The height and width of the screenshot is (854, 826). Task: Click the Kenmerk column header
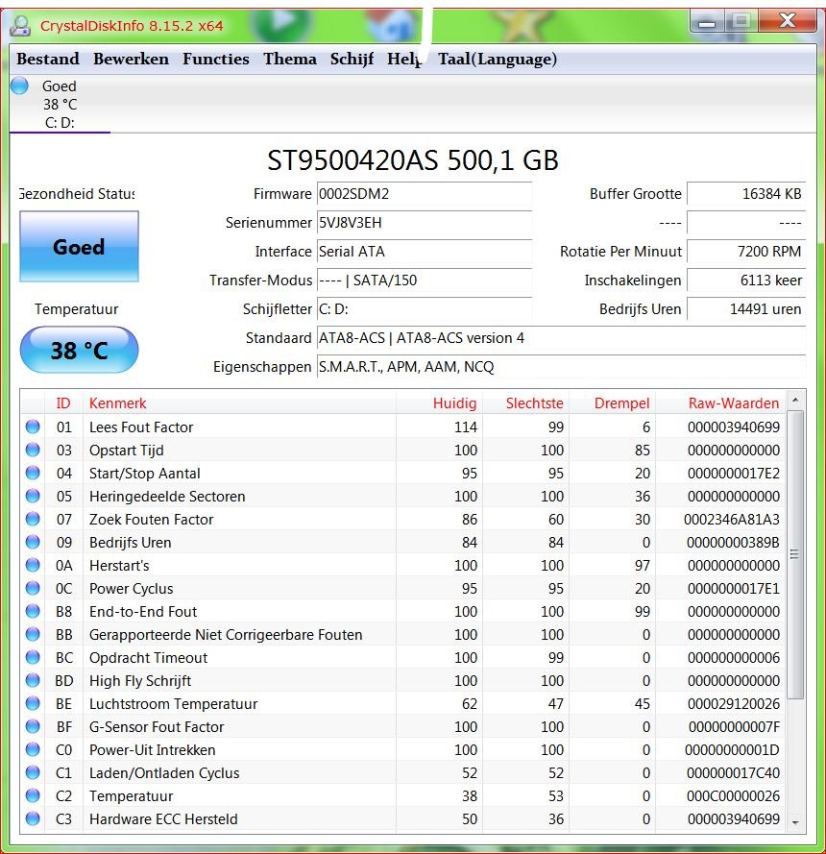[118, 403]
